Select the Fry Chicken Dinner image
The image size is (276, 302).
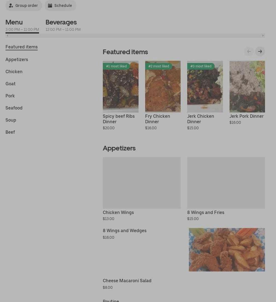click(163, 87)
